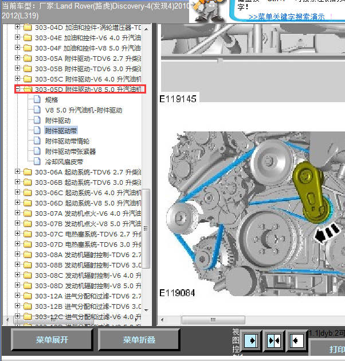Select the highlighted 附件驱动带 document
Image resolution: width=345 pixels, height=361 pixels.
[x=61, y=131]
